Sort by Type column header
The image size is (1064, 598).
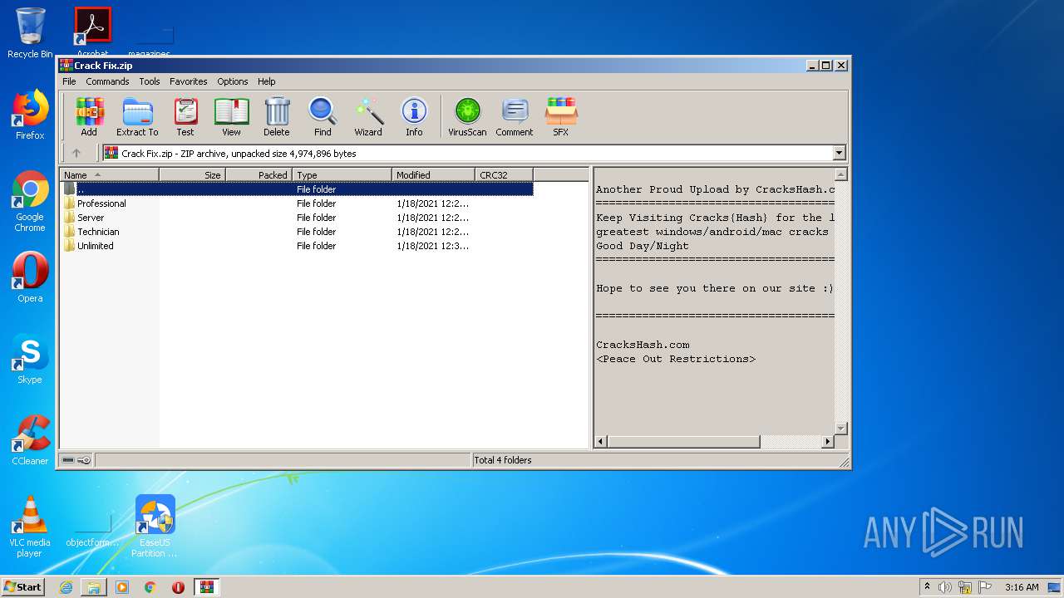click(x=342, y=174)
